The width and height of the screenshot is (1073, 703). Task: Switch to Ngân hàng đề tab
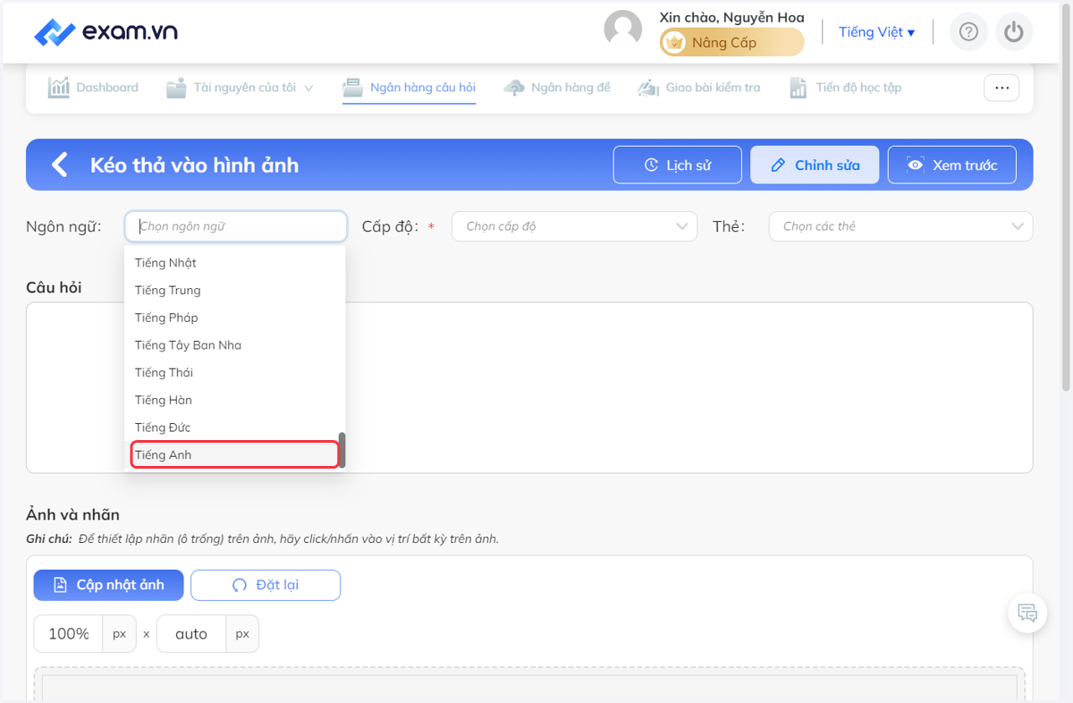point(557,88)
